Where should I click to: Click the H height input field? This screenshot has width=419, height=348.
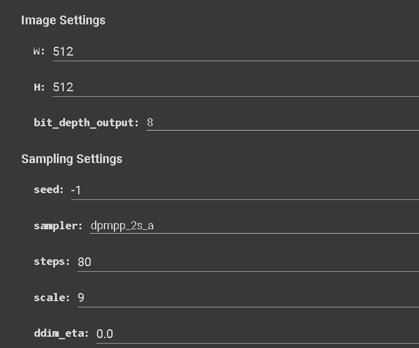[x=236, y=87]
